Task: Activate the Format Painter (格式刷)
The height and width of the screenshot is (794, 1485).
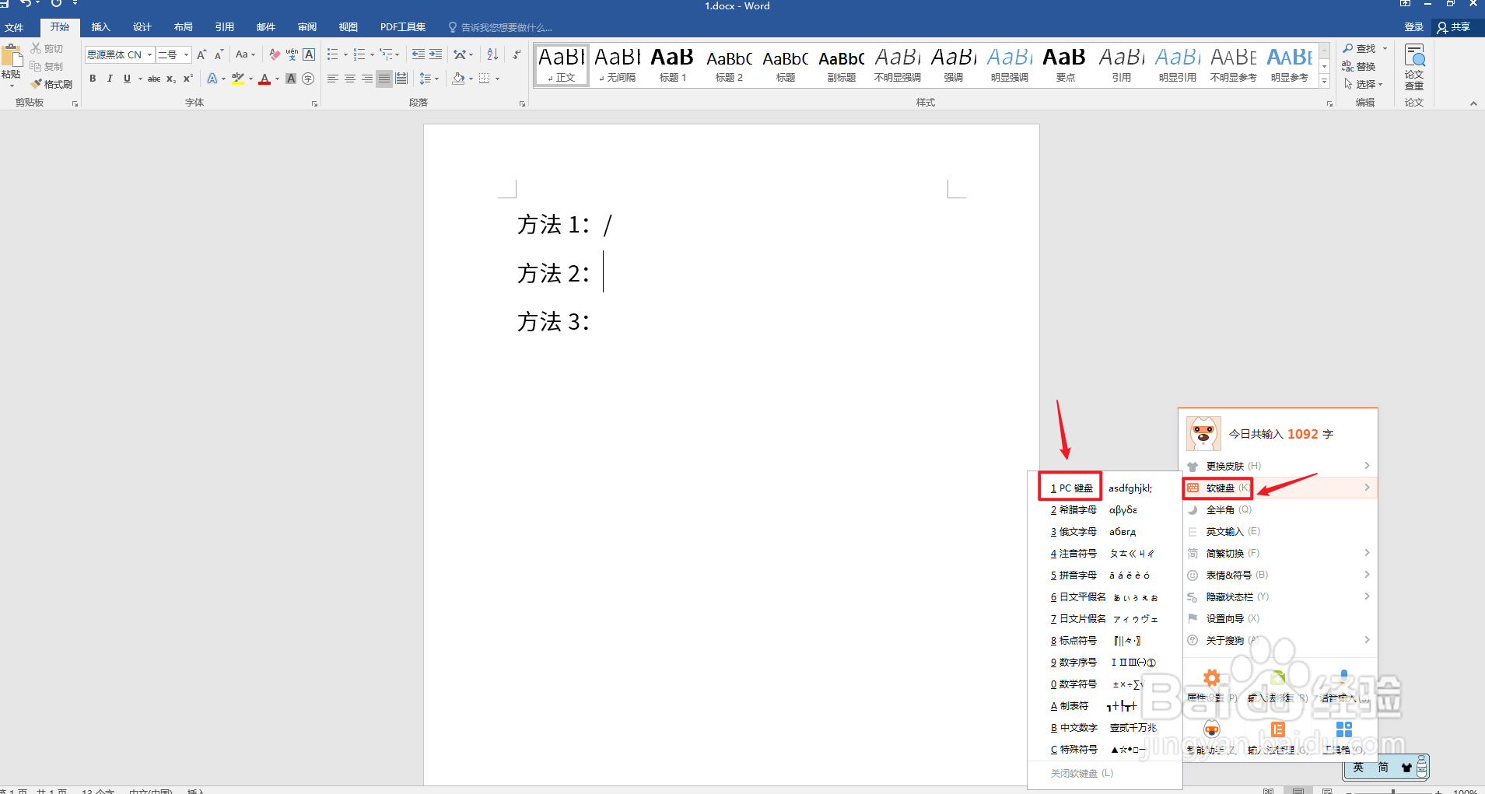Action: pyautogui.click(x=51, y=84)
